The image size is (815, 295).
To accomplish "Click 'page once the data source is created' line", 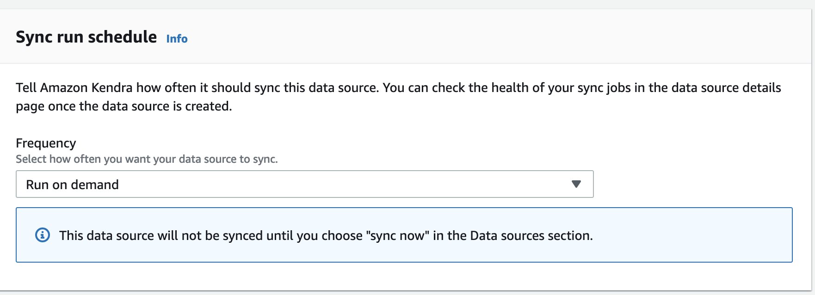I will (124, 106).
